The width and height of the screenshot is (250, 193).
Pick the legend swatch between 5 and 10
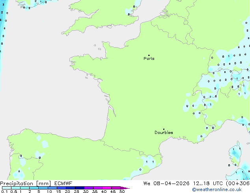click(43, 188)
